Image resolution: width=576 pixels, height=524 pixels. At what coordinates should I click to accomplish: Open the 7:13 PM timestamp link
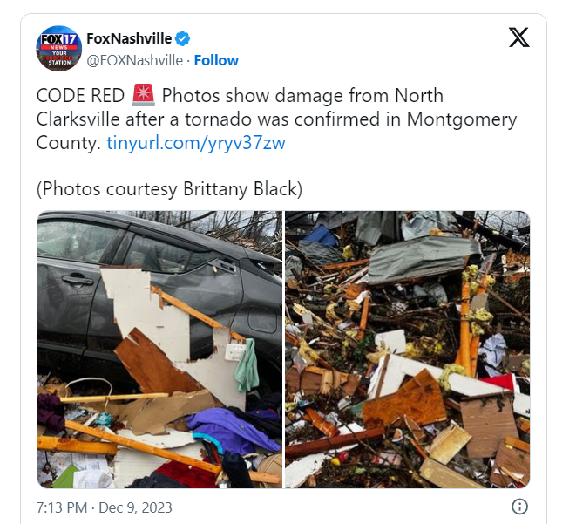tap(62, 507)
